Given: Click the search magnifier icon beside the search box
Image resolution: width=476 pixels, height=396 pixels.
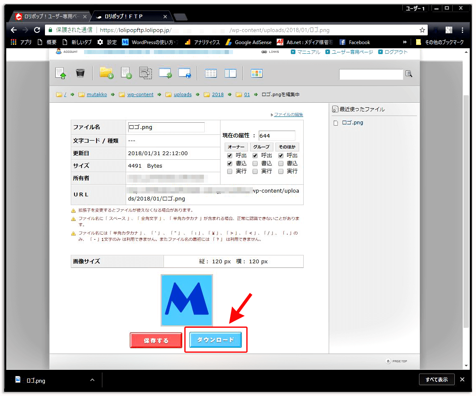Looking at the screenshot, I should point(409,74).
